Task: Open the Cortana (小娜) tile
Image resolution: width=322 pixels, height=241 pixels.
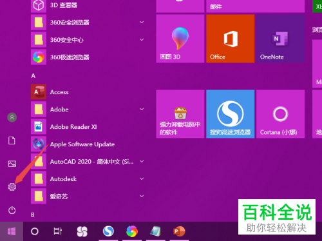Action: pos(280,114)
